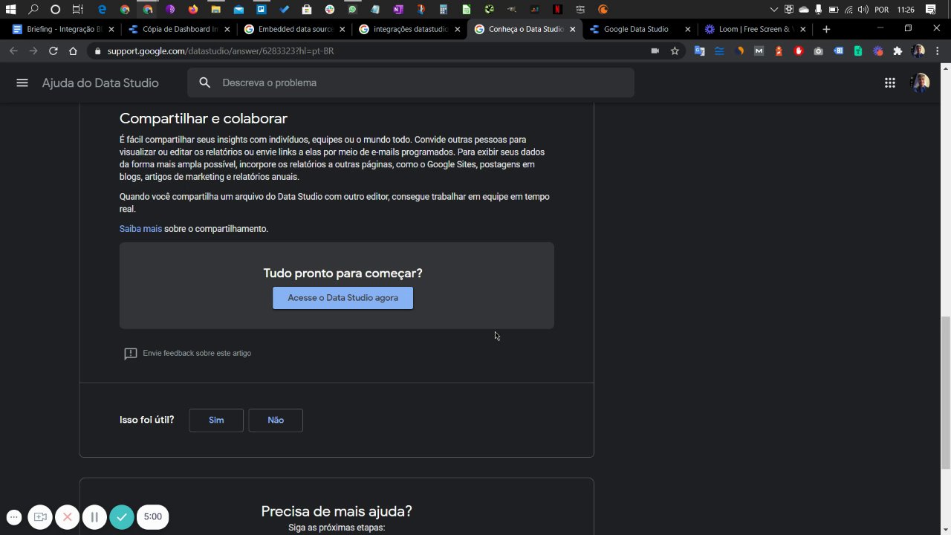The width and height of the screenshot is (951, 535).
Task: Focus the Descreva o problema search field
Action: tap(411, 82)
